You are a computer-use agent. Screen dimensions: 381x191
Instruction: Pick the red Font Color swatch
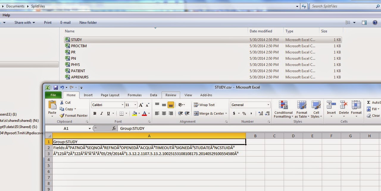[x=145, y=113]
